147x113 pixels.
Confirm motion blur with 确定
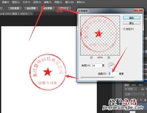click(132, 18)
